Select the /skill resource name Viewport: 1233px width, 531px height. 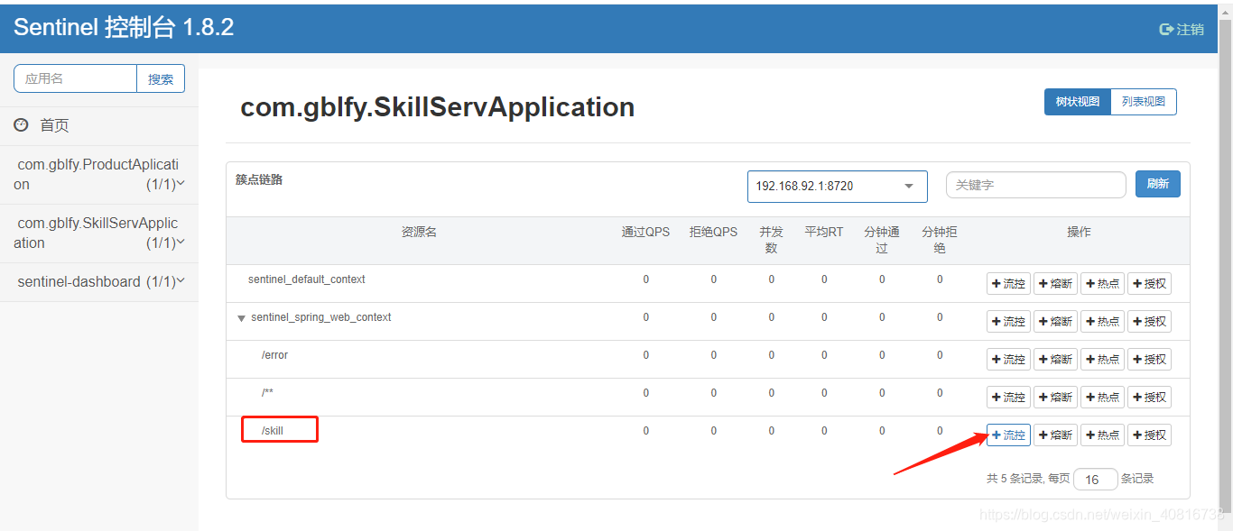pyautogui.click(x=273, y=431)
